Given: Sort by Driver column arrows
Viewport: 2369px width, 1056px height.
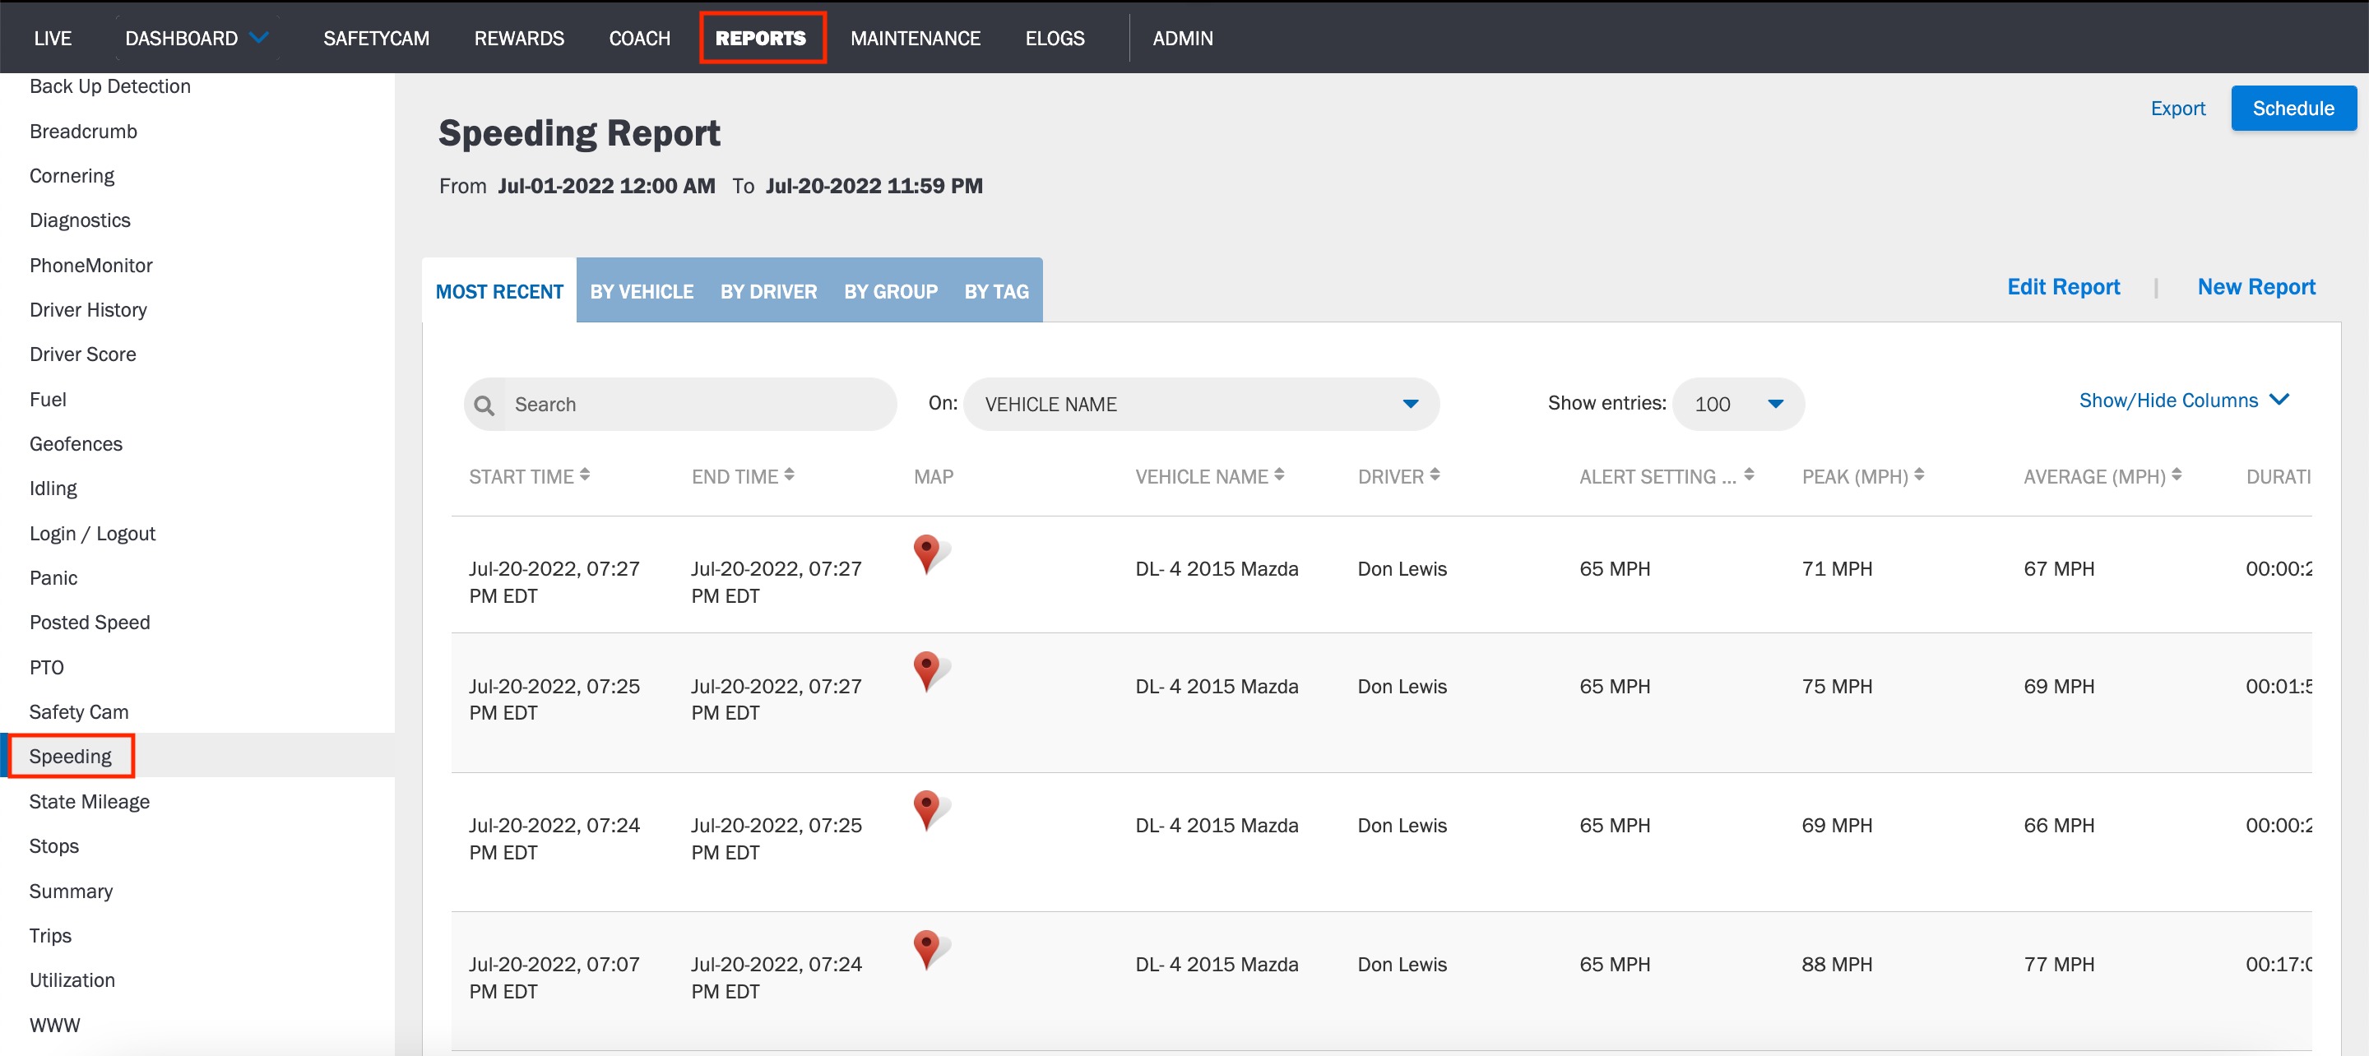Looking at the screenshot, I should [x=1435, y=475].
